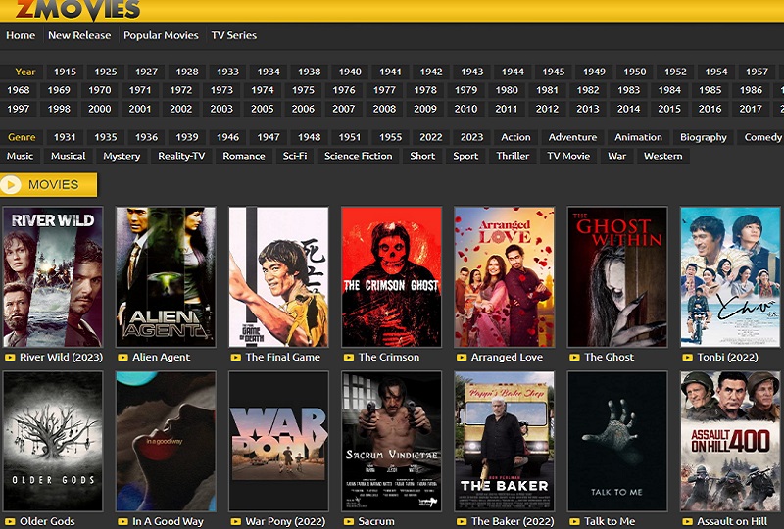Click the icon beside the River Wild (2023) title
The width and height of the screenshot is (784, 529).
pos(10,357)
